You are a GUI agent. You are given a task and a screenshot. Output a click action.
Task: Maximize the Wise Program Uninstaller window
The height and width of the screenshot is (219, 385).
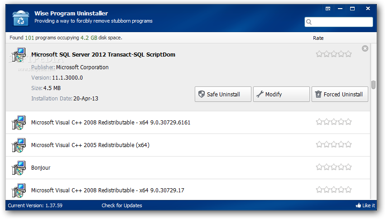[x=352, y=9]
